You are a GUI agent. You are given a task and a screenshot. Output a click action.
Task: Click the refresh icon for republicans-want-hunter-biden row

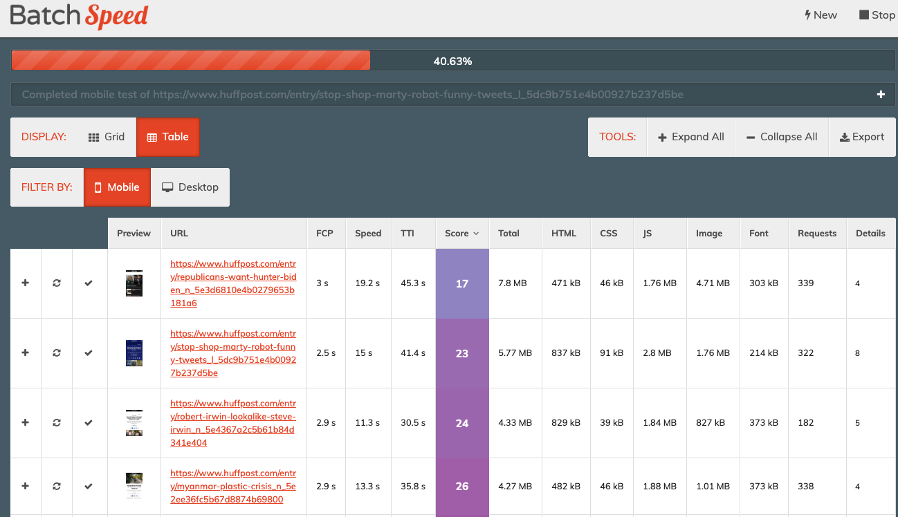[57, 283]
